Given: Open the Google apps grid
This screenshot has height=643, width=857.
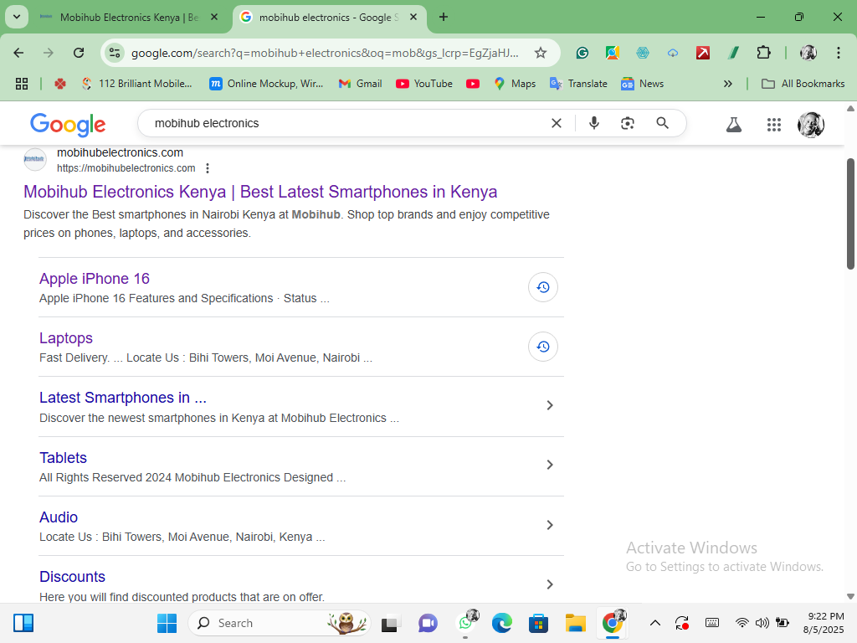Looking at the screenshot, I should tap(774, 125).
